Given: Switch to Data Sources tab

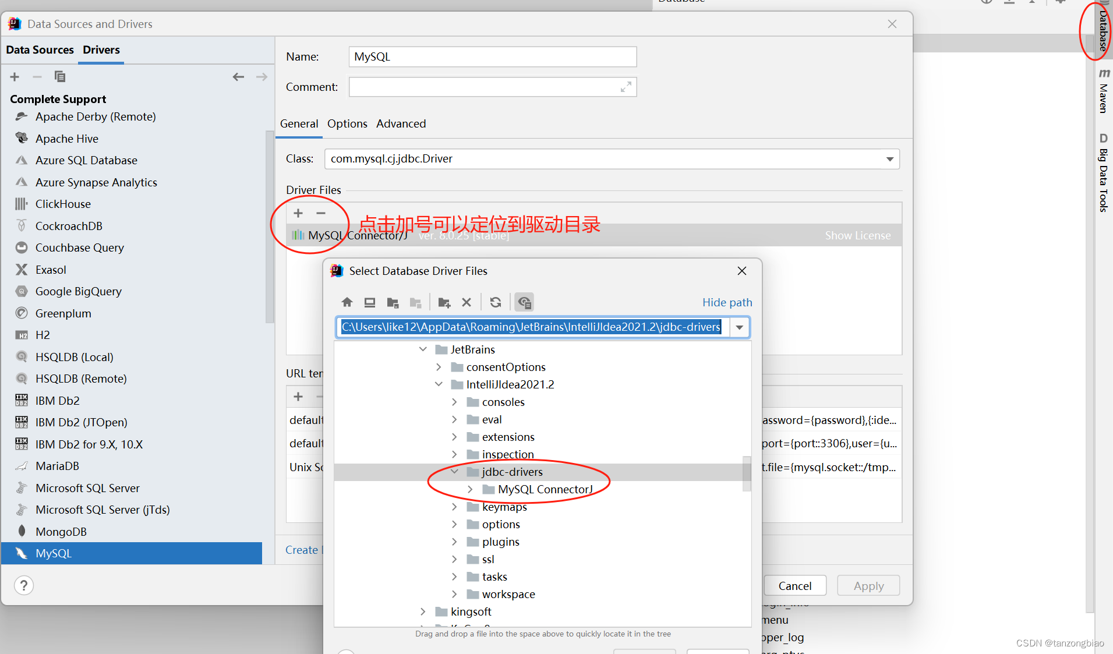Looking at the screenshot, I should tap(40, 50).
